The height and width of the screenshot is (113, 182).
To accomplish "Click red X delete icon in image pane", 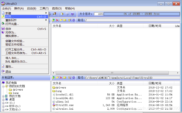I will pos(57,20).
